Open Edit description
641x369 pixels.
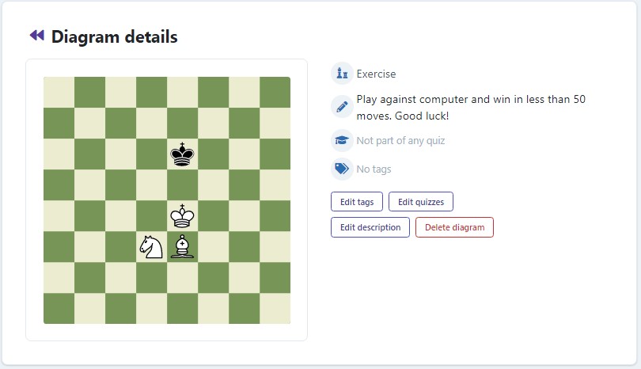tap(370, 227)
